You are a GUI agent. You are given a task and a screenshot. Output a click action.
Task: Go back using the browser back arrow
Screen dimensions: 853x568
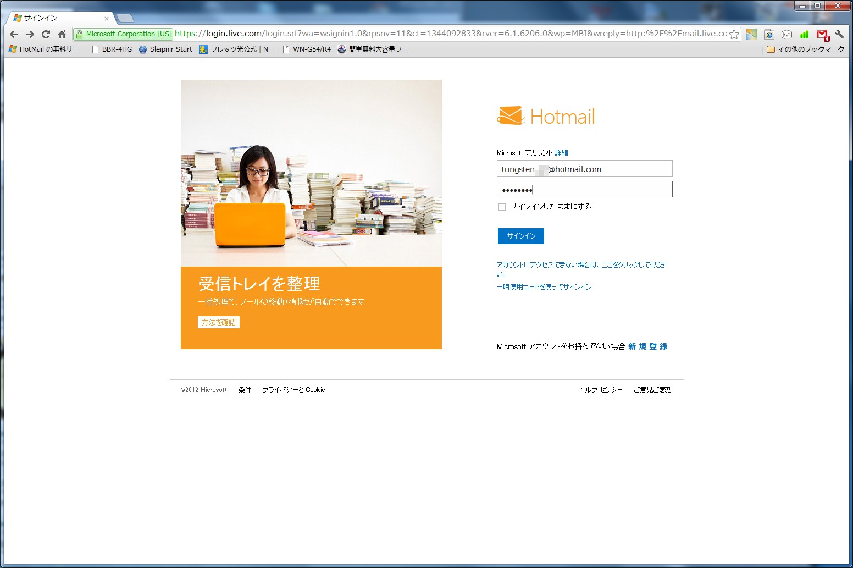click(14, 34)
